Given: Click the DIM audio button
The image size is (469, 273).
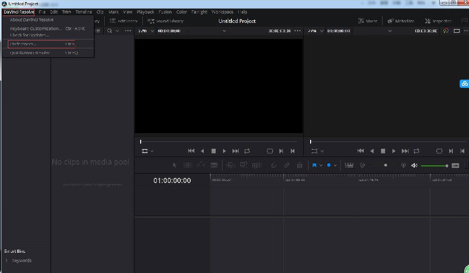Looking at the screenshot, I should [455, 165].
